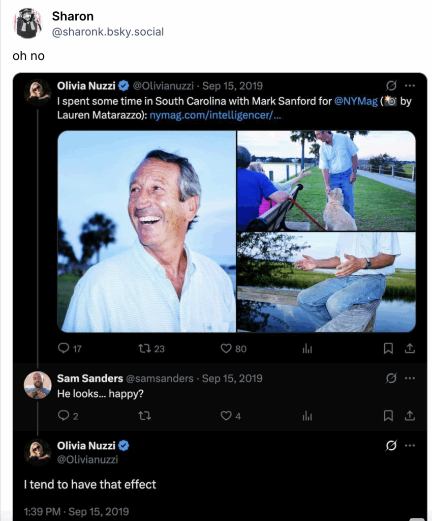Screen dimensions: 432x521
Task: Click retweet icon showing 23 retweets
Action: pyautogui.click(x=145, y=348)
